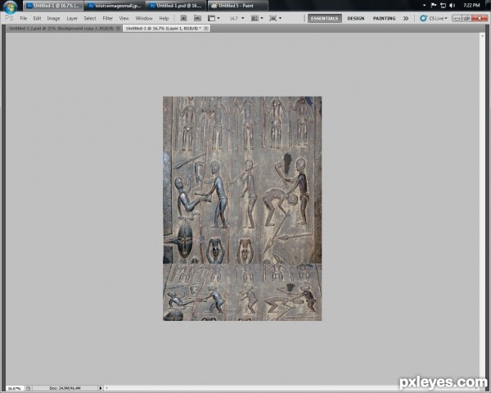Open the Image menu
The image size is (491, 393).
click(53, 18)
